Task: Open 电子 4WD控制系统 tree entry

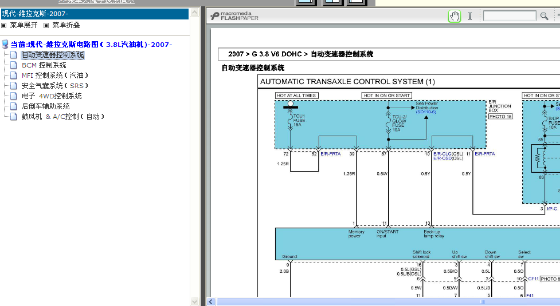Action: [x=52, y=96]
